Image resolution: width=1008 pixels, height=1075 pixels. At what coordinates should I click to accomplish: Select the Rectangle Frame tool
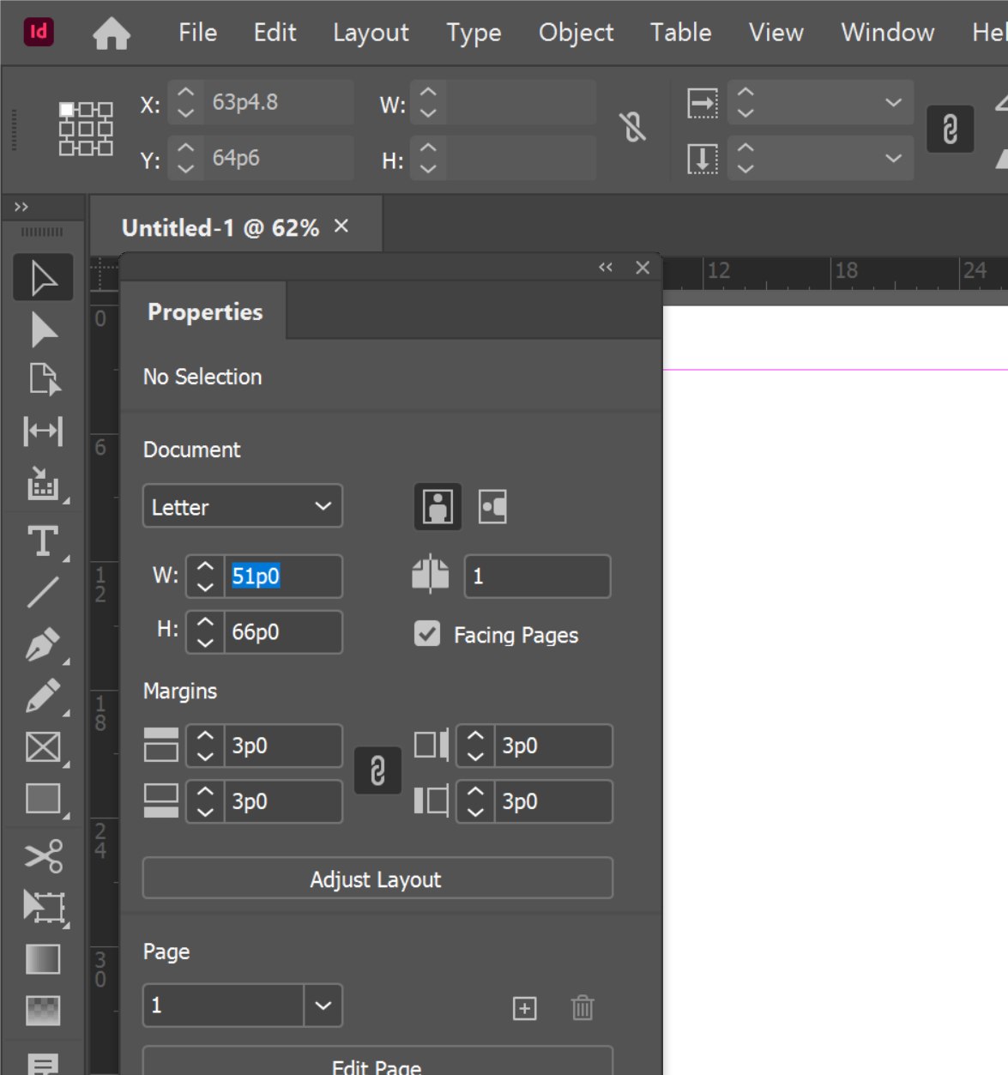click(43, 746)
